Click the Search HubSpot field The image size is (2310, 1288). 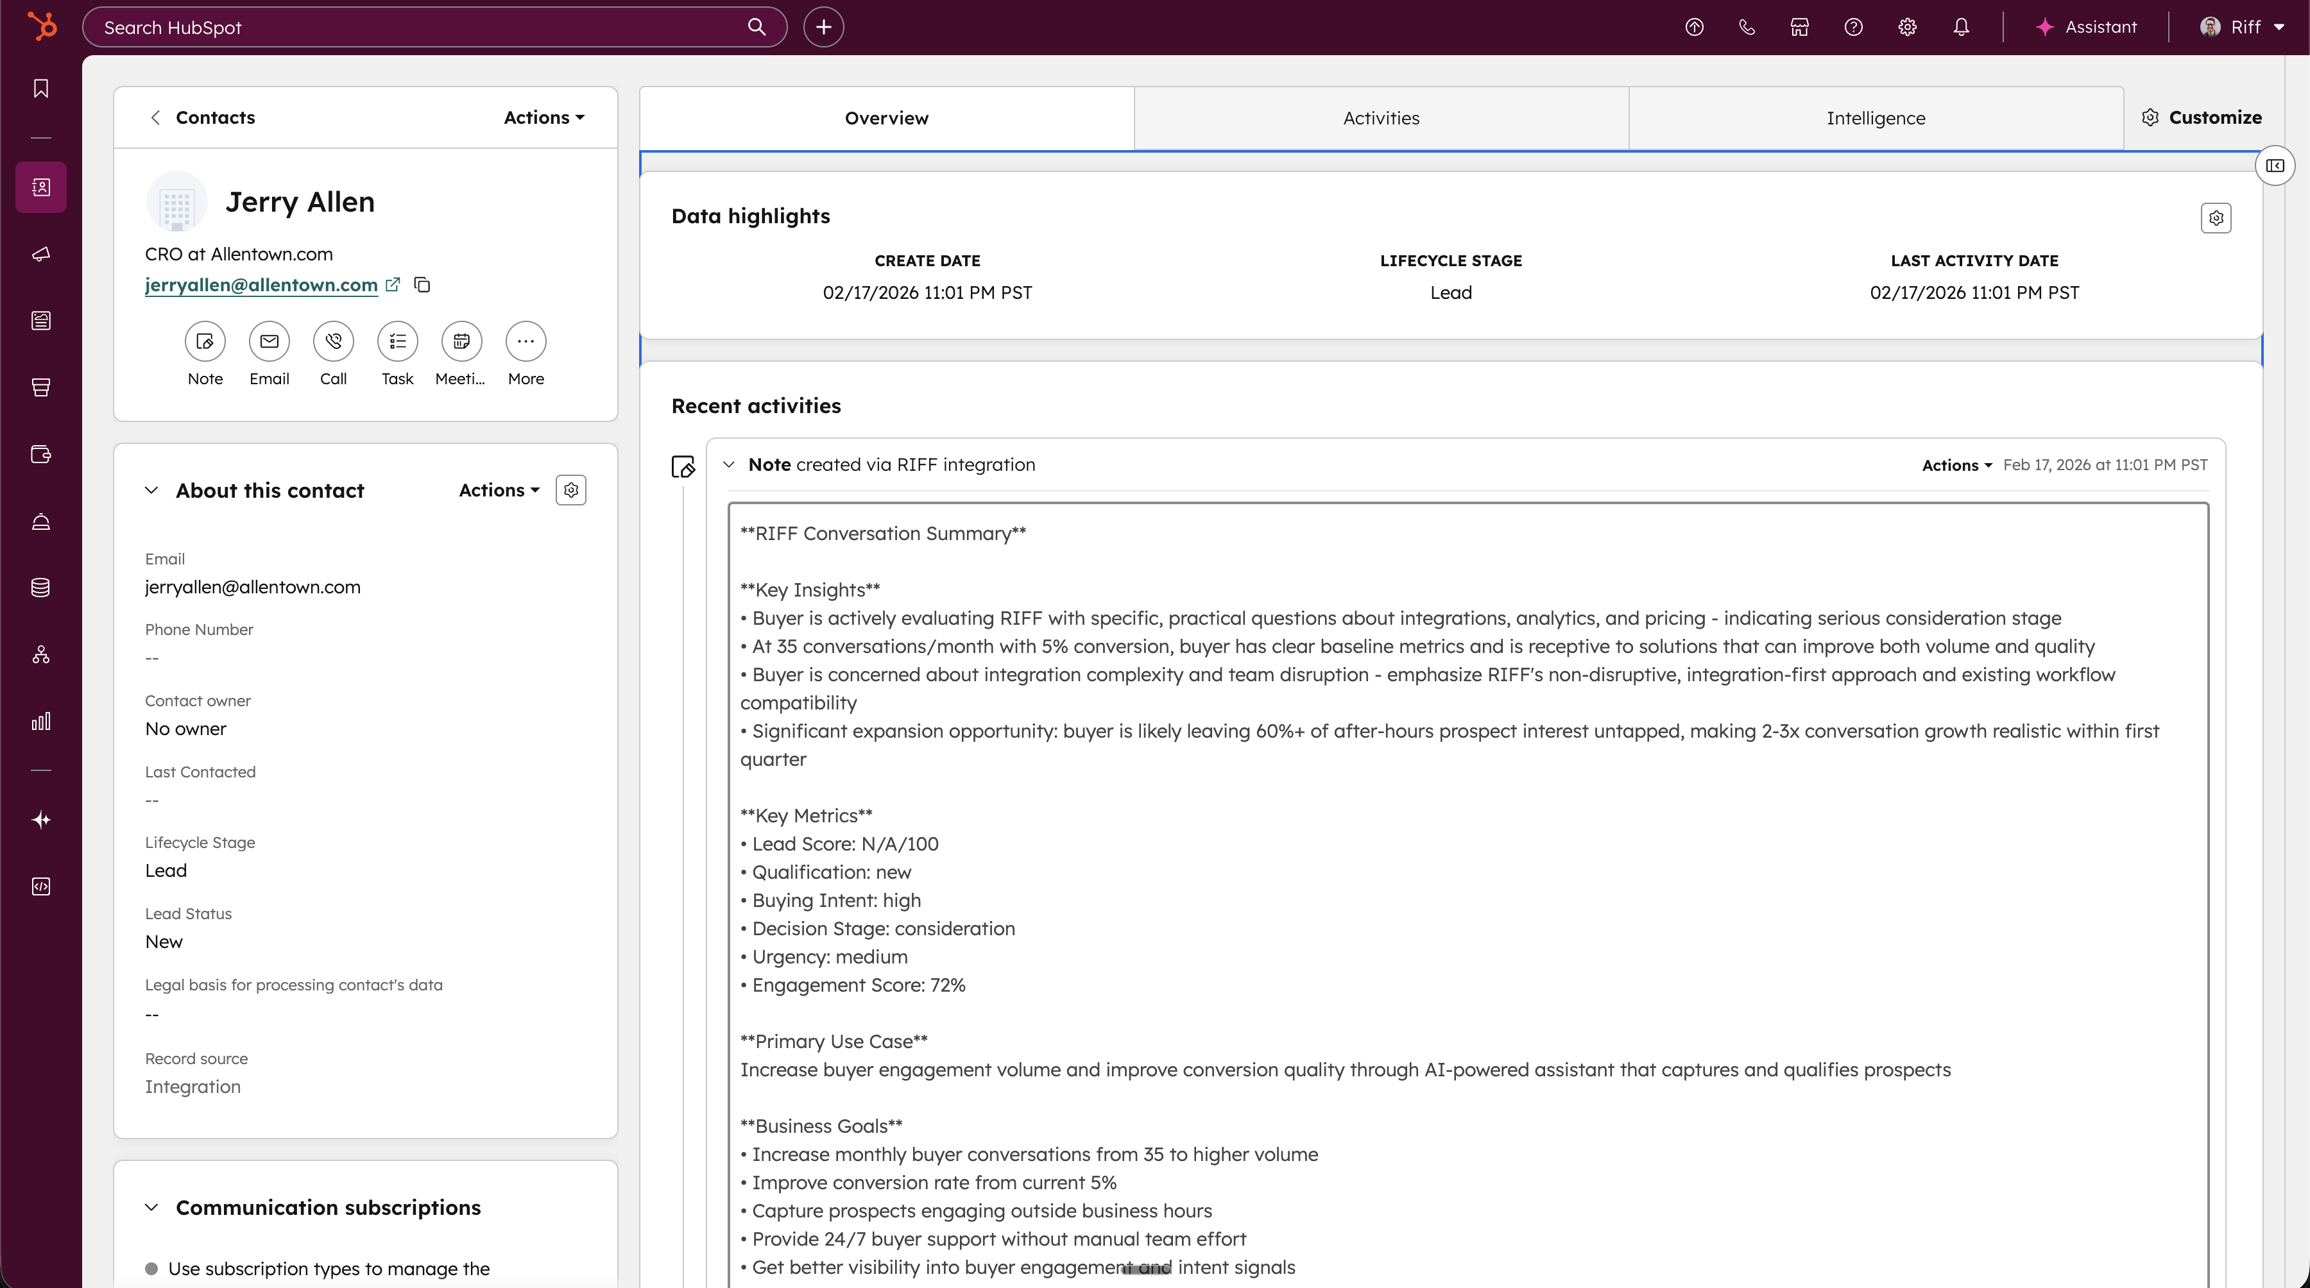click(x=435, y=27)
